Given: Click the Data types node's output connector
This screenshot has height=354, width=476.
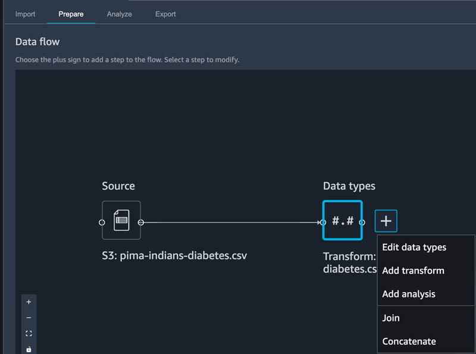Looking at the screenshot, I should pyautogui.click(x=362, y=223).
